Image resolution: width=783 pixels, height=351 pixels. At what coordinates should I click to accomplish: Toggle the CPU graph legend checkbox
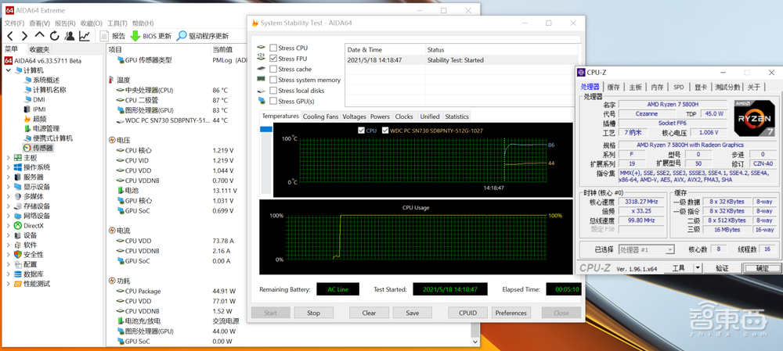coord(362,131)
